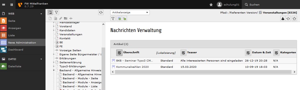Click the 26-12-19 20:28 date cell
The width and height of the screenshot is (300, 90).
[256, 60]
